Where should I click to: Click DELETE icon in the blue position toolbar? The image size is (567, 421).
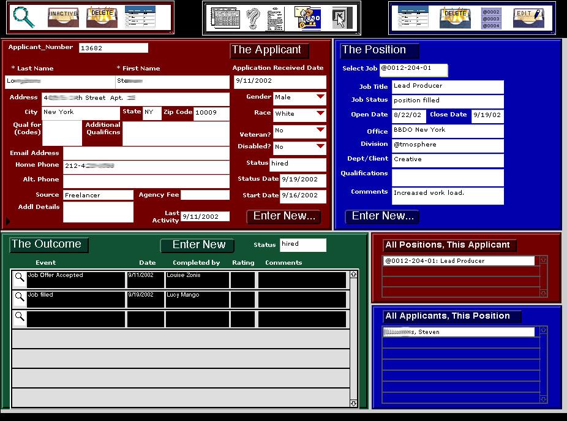click(x=455, y=17)
